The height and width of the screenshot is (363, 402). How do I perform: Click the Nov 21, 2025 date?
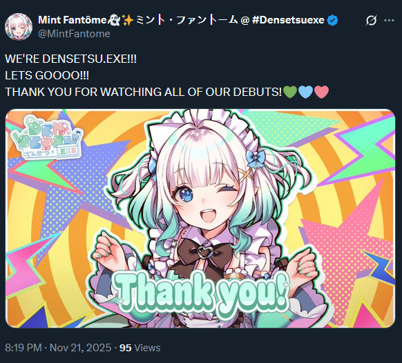[x=80, y=348]
